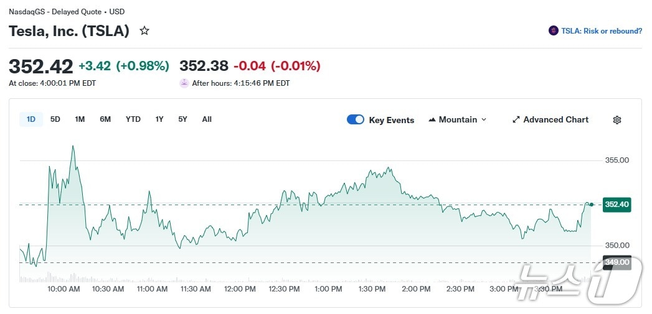Show the 6M chart range
This screenshot has width=652, height=314.
[105, 119]
